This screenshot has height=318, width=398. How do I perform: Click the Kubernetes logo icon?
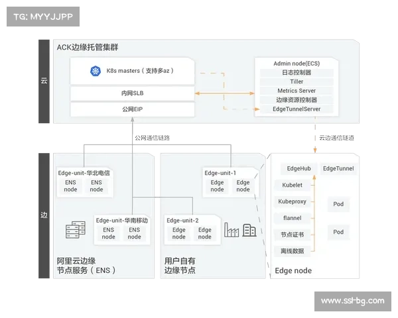click(x=96, y=71)
